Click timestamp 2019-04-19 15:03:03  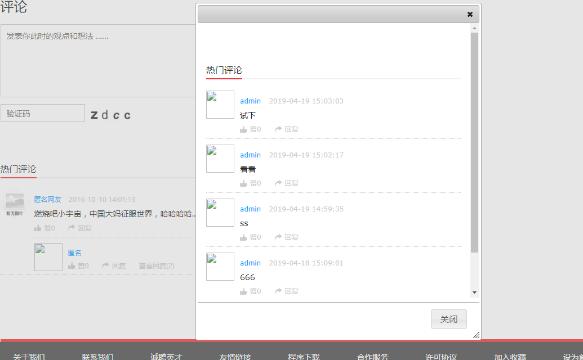pyautogui.click(x=306, y=101)
